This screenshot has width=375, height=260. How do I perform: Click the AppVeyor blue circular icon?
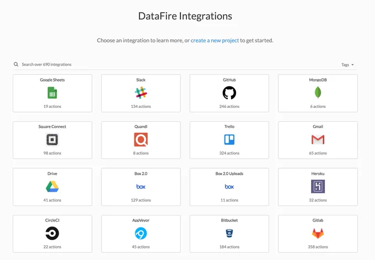point(141,233)
